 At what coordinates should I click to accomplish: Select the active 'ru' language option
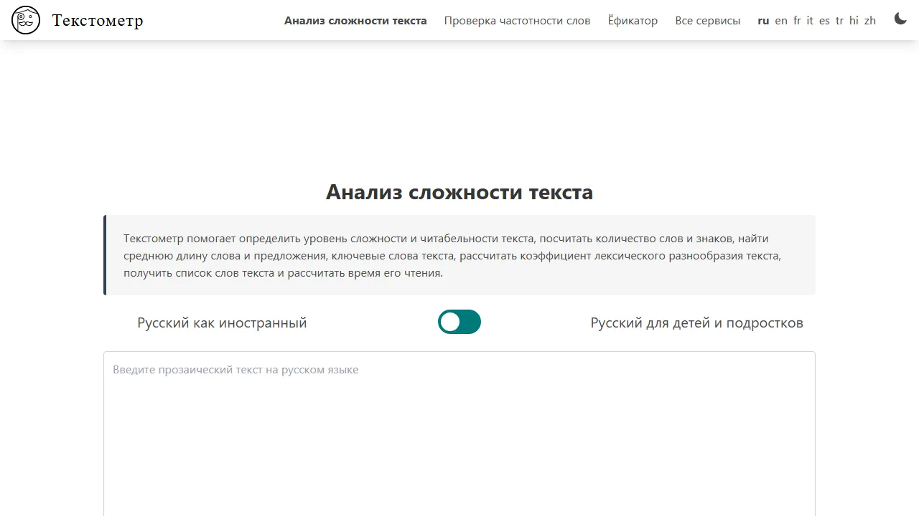point(763,21)
